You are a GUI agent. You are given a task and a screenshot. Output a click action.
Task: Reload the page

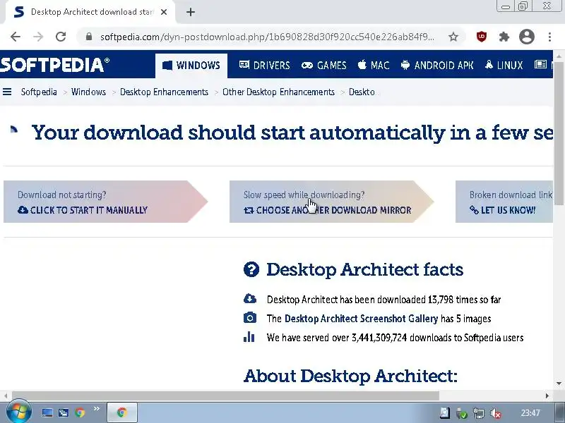click(x=61, y=37)
